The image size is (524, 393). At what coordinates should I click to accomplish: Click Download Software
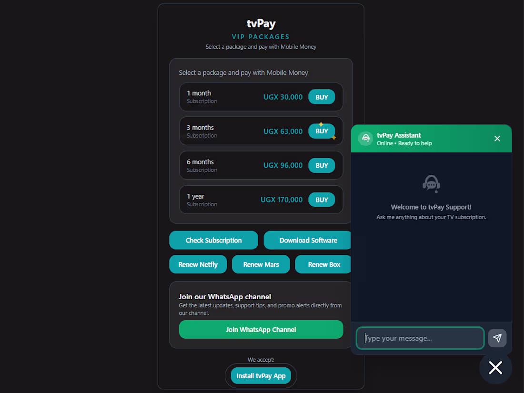(307, 240)
